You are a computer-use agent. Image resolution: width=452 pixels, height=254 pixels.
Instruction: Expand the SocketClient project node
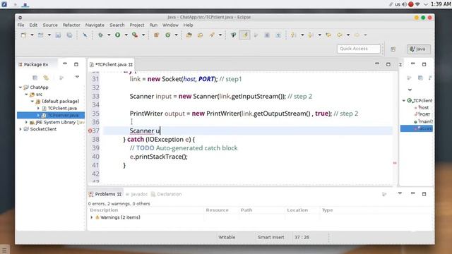click(20, 129)
